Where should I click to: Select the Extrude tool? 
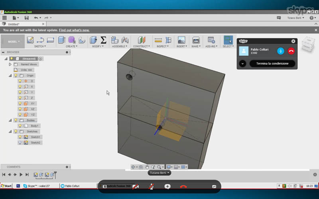point(62,40)
